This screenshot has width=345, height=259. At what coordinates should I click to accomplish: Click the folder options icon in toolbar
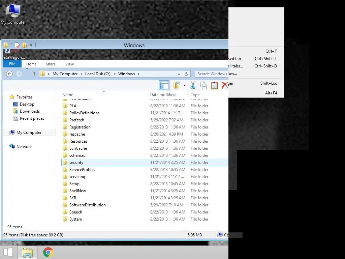[x=177, y=85]
